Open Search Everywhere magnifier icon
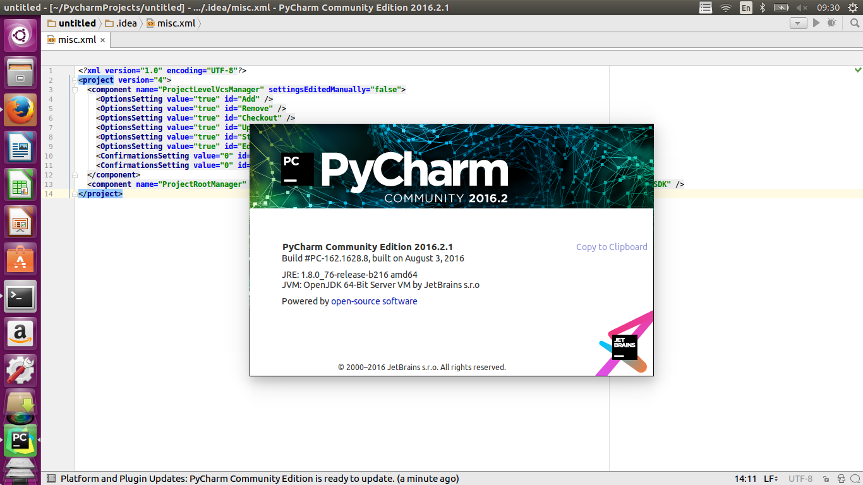863x485 pixels. coord(854,23)
